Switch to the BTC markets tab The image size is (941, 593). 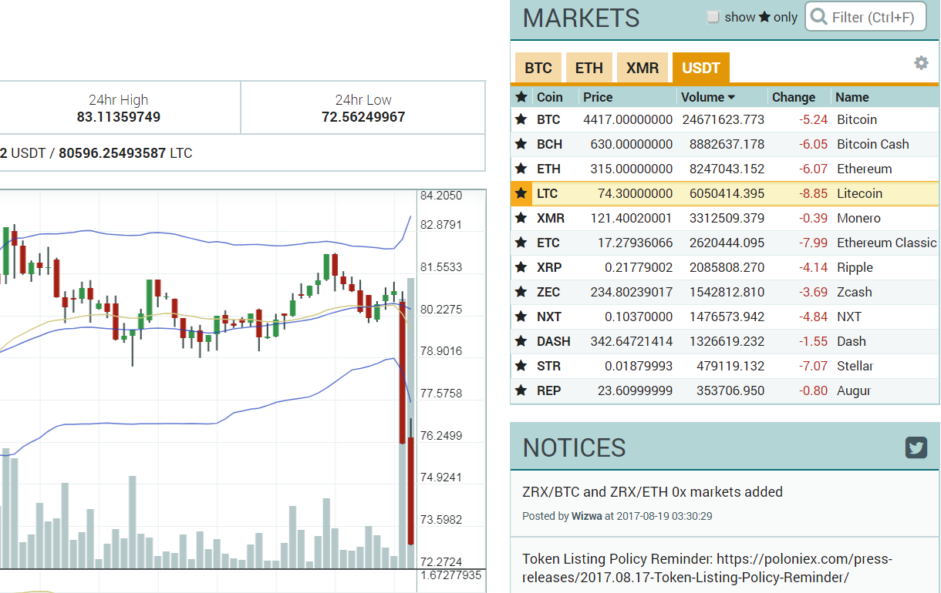point(538,68)
